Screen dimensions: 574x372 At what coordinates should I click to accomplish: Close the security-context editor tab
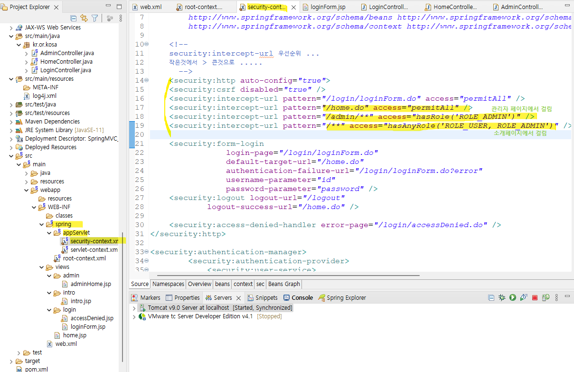pyautogui.click(x=293, y=7)
